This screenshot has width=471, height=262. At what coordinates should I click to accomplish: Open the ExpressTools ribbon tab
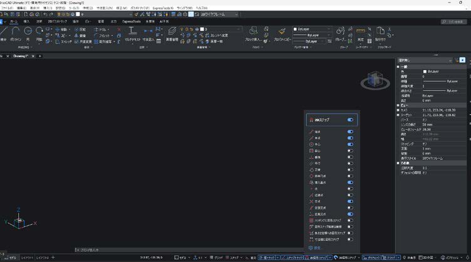click(132, 21)
